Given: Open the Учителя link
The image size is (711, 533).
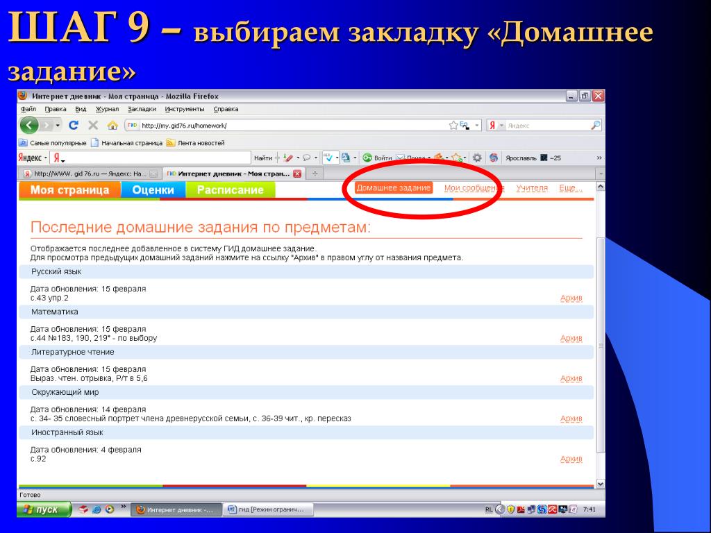Looking at the screenshot, I should 532,187.
